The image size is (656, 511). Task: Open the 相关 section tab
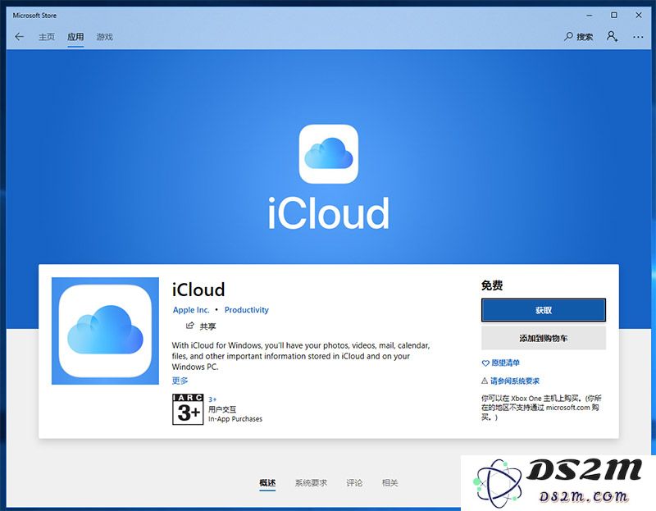pos(389,482)
